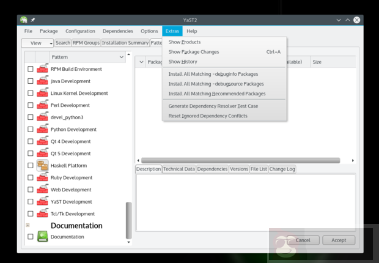379x263 pixels.
Task: Check the RPM Build Environment checkbox
Action: pos(30,69)
